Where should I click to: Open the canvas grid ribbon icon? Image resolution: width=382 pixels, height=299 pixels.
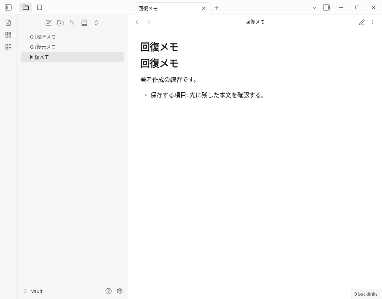8,35
